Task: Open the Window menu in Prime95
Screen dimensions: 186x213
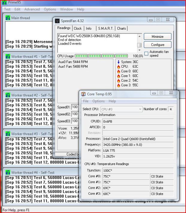Action: 66,9
